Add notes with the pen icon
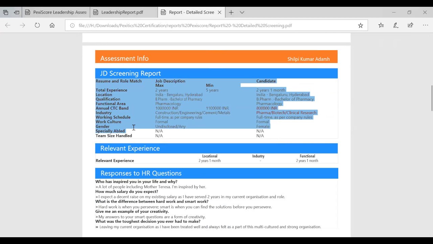The height and width of the screenshot is (244, 433). (396, 25)
